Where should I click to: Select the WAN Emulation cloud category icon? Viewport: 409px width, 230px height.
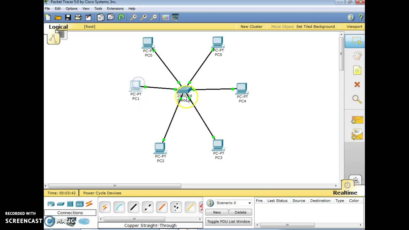click(x=84, y=221)
